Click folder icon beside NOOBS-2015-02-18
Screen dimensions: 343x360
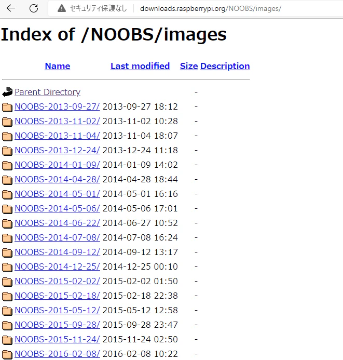pos(7,296)
